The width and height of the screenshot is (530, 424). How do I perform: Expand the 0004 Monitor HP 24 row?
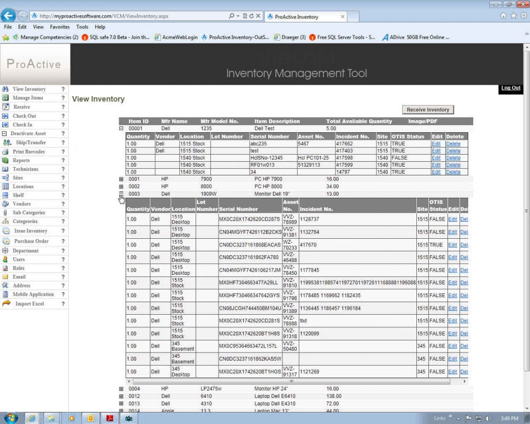[x=121, y=389]
